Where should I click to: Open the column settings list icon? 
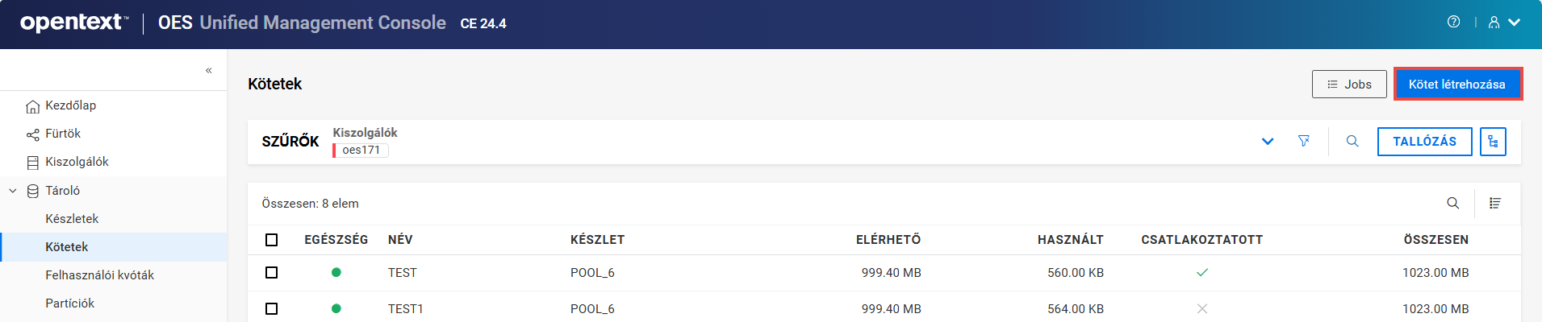[x=1494, y=203]
